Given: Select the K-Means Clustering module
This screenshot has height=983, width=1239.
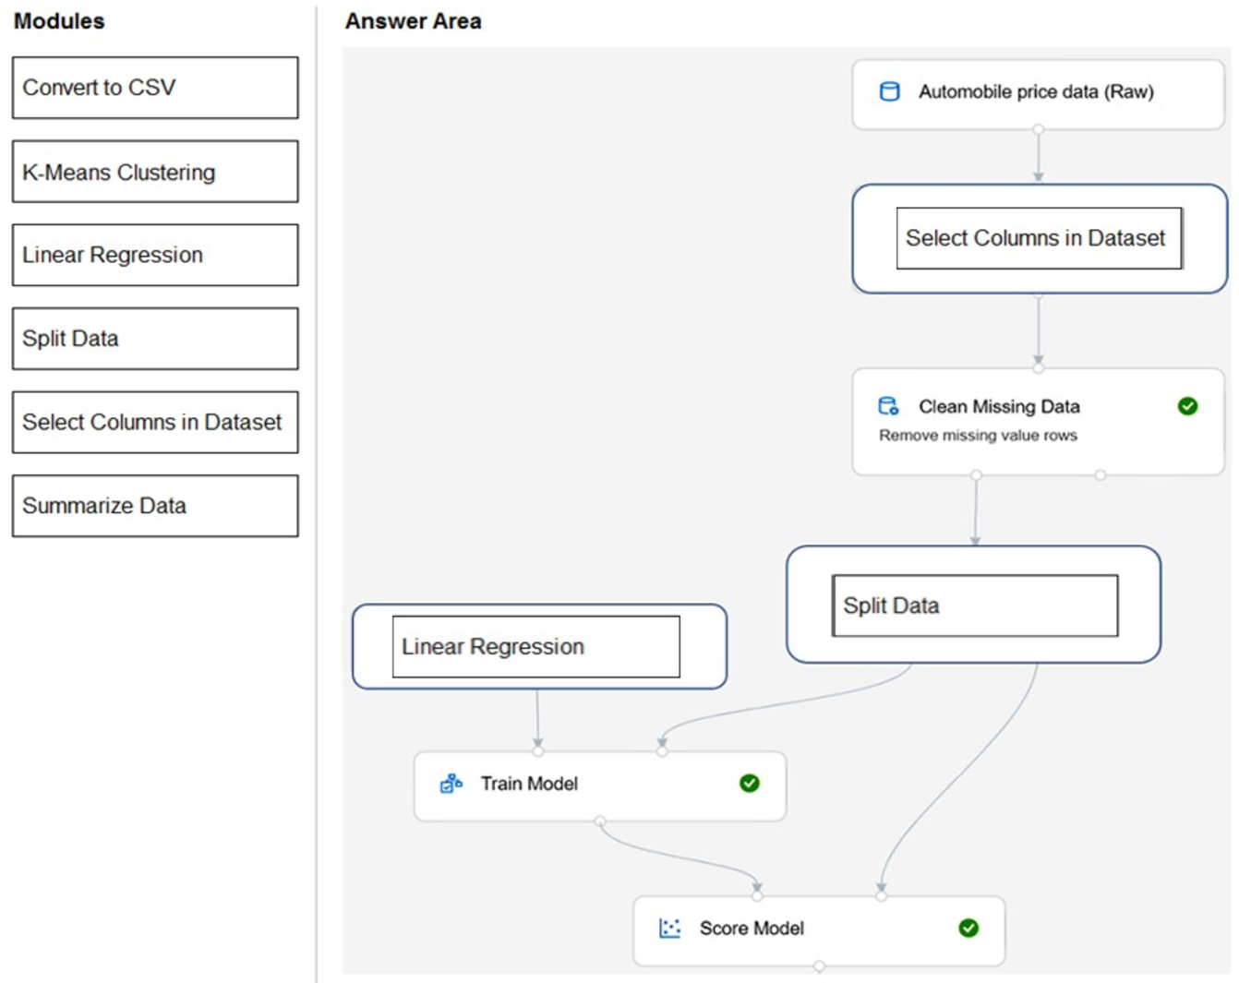Looking at the screenshot, I should click(x=155, y=172).
